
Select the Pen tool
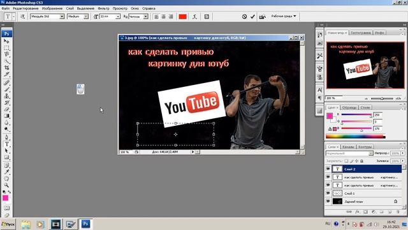coord(6,137)
